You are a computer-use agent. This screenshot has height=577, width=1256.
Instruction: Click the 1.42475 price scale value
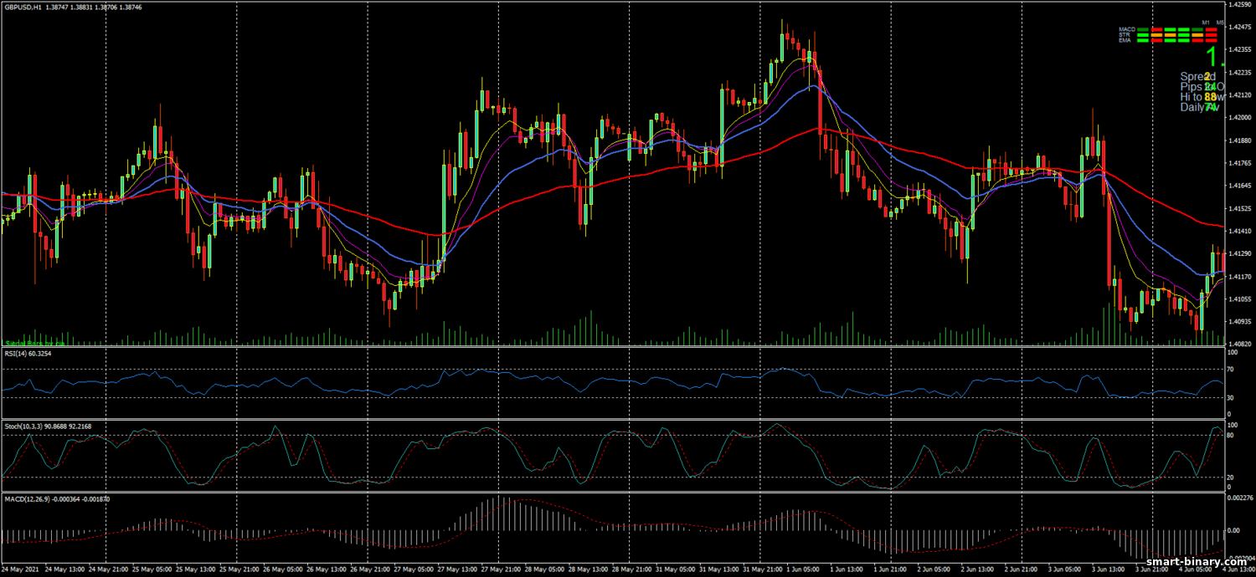click(1240, 27)
